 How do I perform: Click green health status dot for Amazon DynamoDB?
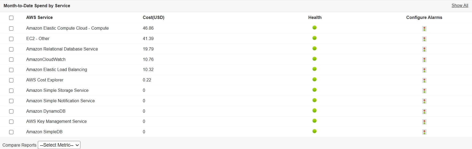[314, 111]
